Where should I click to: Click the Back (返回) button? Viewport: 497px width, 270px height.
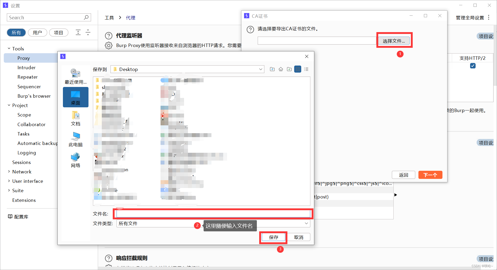tap(404, 175)
